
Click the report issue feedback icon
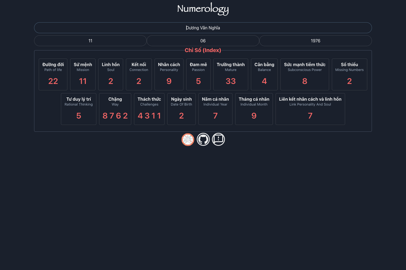[218, 139]
